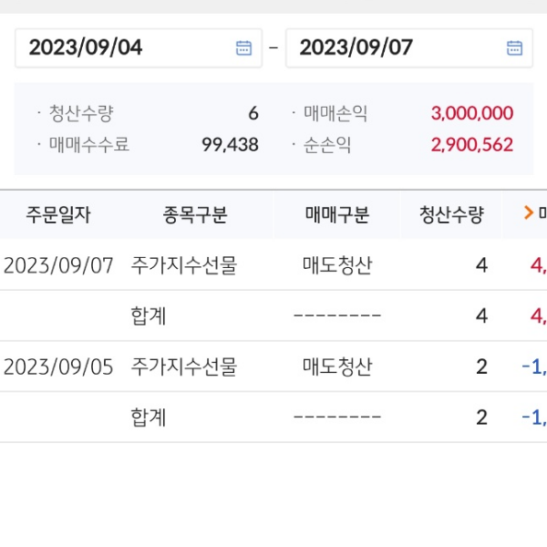Click 주가지수선물 in the 2023/09/05 row
This screenshot has height=547, width=547.
pyautogui.click(x=183, y=366)
